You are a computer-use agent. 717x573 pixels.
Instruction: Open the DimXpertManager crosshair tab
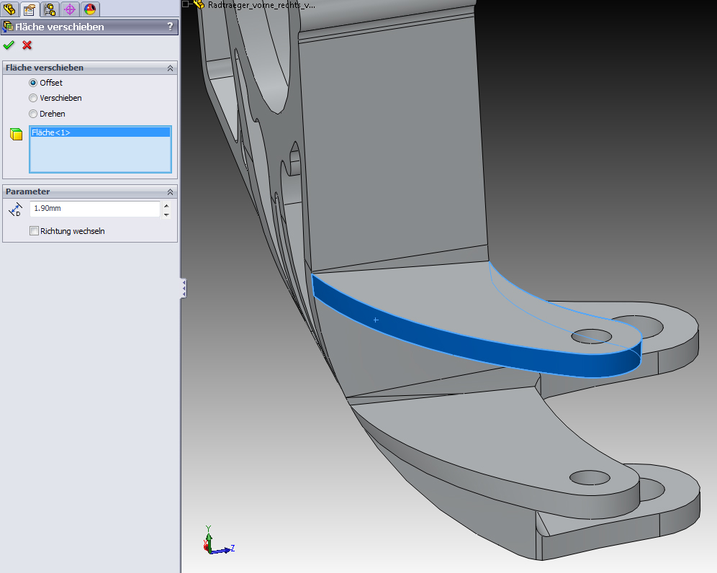click(70, 9)
